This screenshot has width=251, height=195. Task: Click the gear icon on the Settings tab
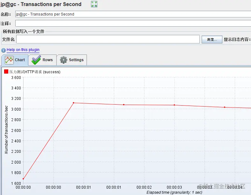click(64, 60)
